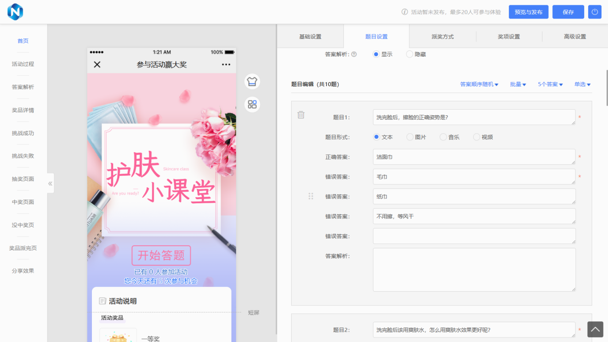Open the 5个答案 dropdown
This screenshot has height=342, width=608.
[550, 84]
